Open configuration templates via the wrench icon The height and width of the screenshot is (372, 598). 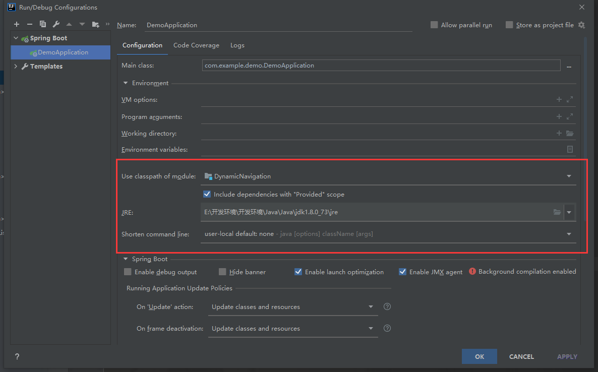point(56,24)
